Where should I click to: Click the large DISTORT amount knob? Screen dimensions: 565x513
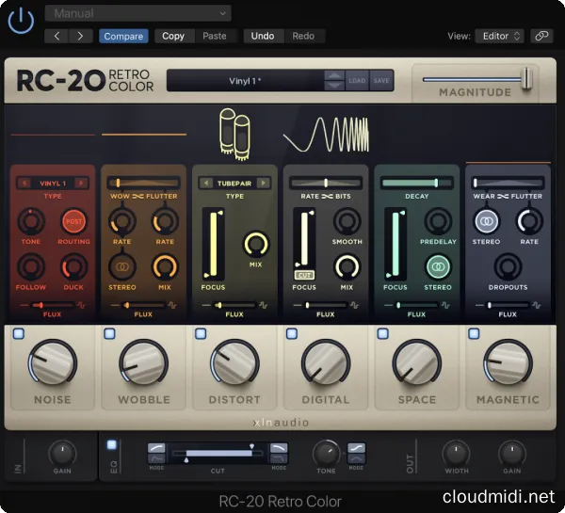234,363
